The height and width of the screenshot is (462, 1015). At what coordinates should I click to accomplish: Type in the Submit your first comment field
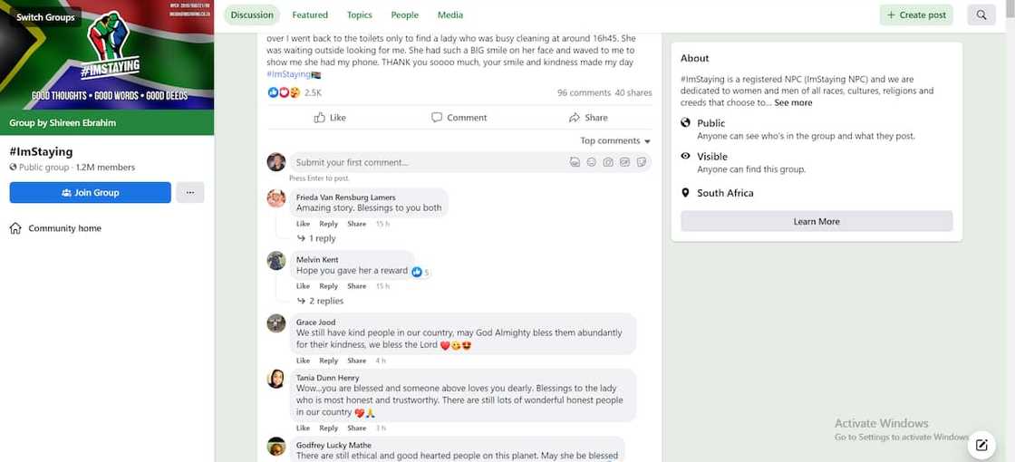426,162
